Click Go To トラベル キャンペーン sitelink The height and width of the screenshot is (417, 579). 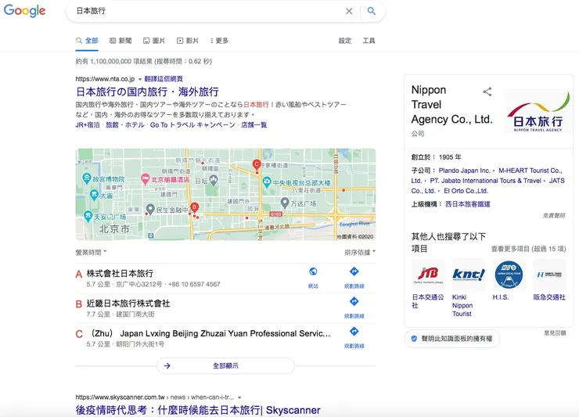(192, 125)
